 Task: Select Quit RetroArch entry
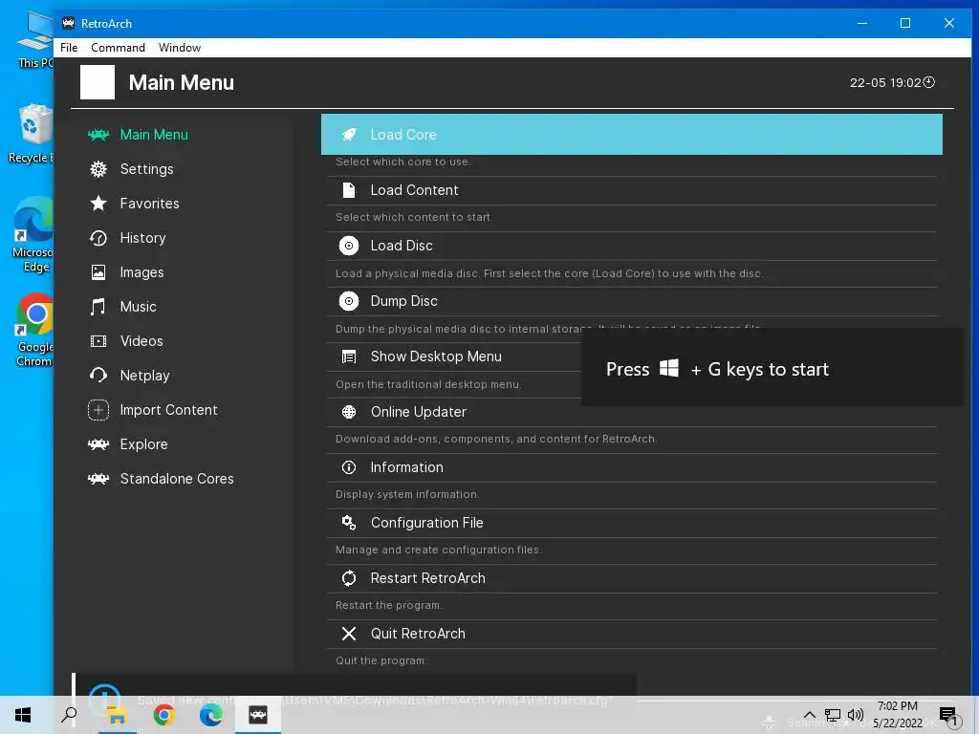pyautogui.click(x=631, y=635)
